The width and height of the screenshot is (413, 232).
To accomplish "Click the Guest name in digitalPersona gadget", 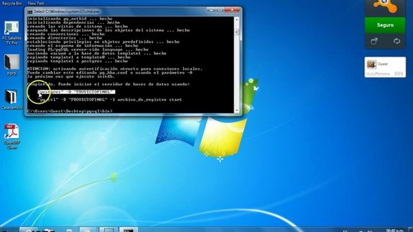I will [383, 64].
